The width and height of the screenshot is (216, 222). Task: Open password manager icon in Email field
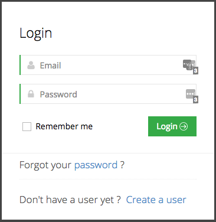(x=189, y=64)
